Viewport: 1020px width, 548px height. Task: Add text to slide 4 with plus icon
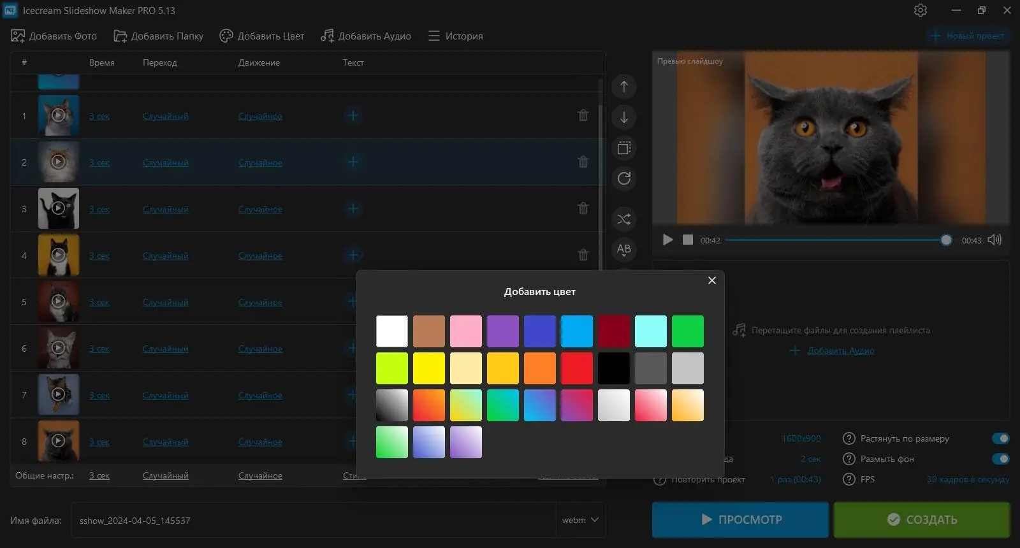point(353,255)
